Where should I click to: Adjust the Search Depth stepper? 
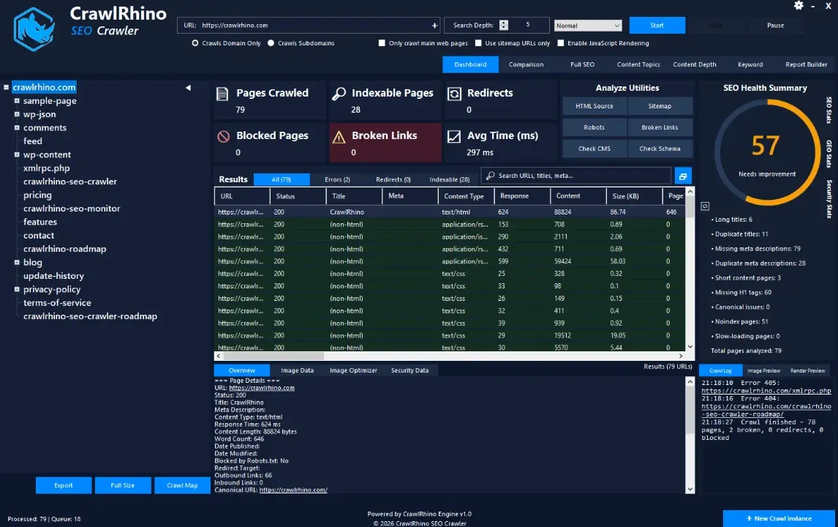pyautogui.click(x=503, y=25)
